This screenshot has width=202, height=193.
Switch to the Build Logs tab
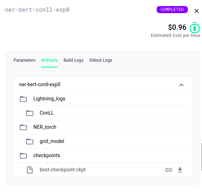[x=73, y=60]
